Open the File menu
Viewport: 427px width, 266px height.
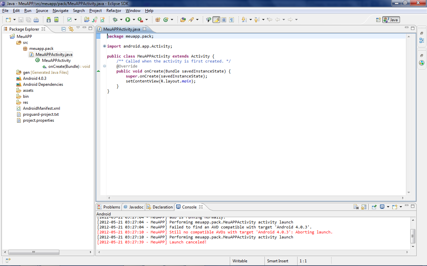pyautogui.click(x=5, y=11)
